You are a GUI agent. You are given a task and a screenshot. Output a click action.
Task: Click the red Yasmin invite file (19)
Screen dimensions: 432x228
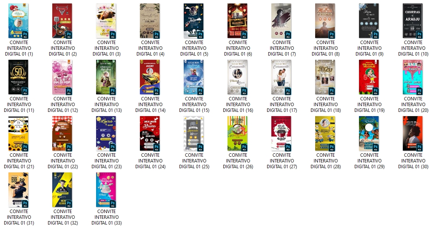click(369, 77)
